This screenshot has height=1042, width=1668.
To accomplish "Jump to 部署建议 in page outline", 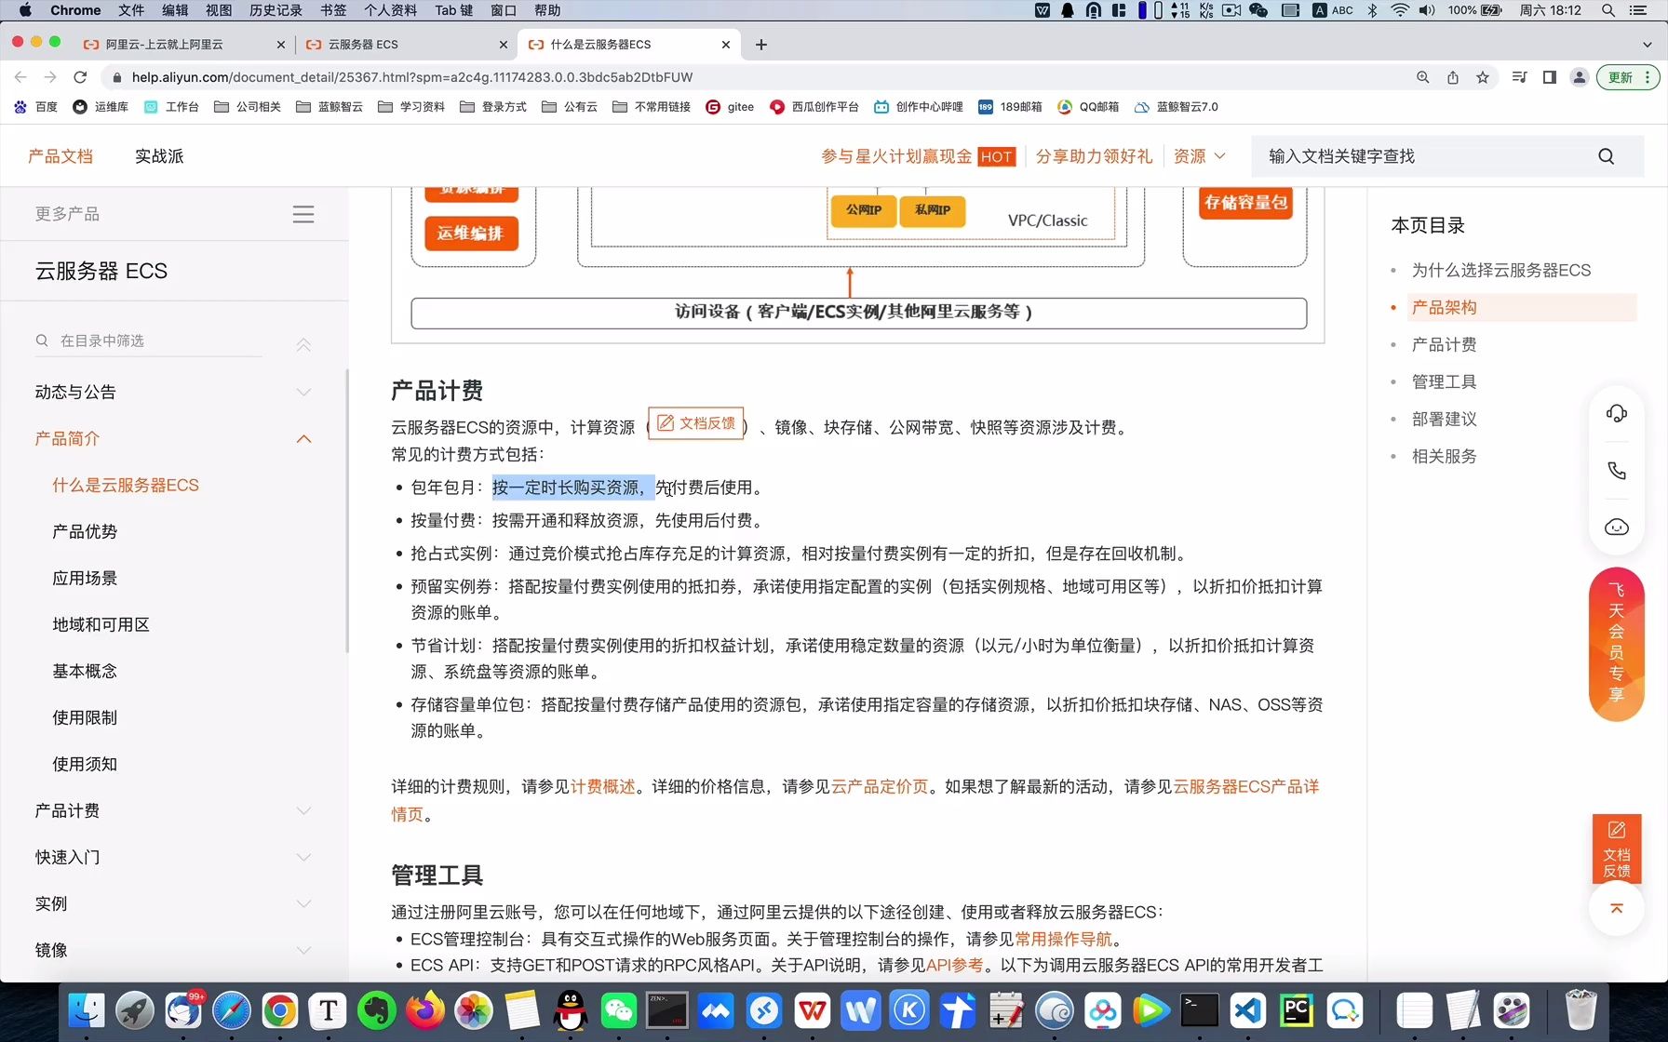I will (x=1444, y=419).
